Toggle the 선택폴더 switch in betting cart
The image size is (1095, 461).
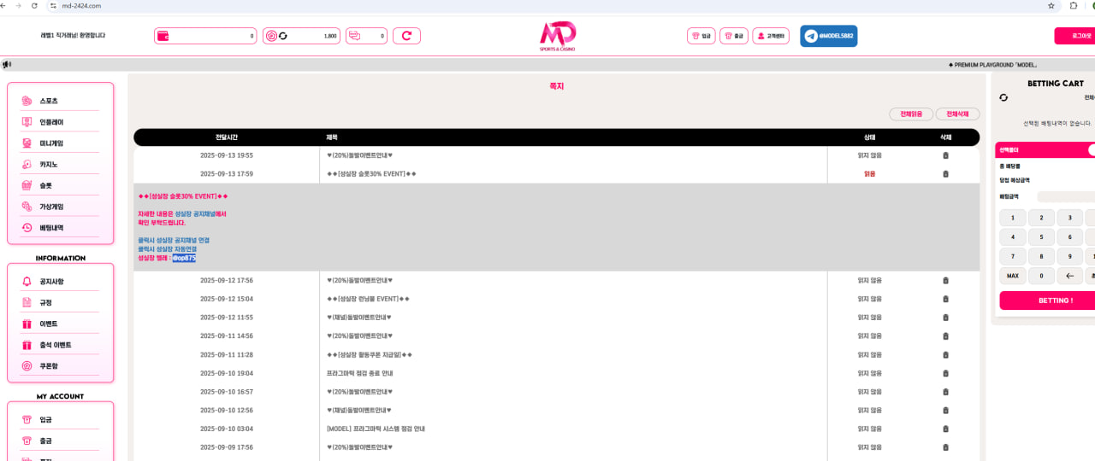click(1091, 149)
